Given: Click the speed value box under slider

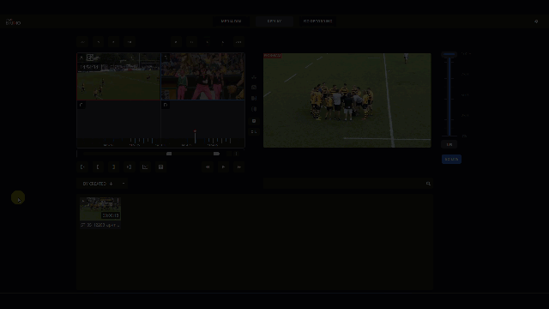Looking at the screenshot, I should coord(449,145).
